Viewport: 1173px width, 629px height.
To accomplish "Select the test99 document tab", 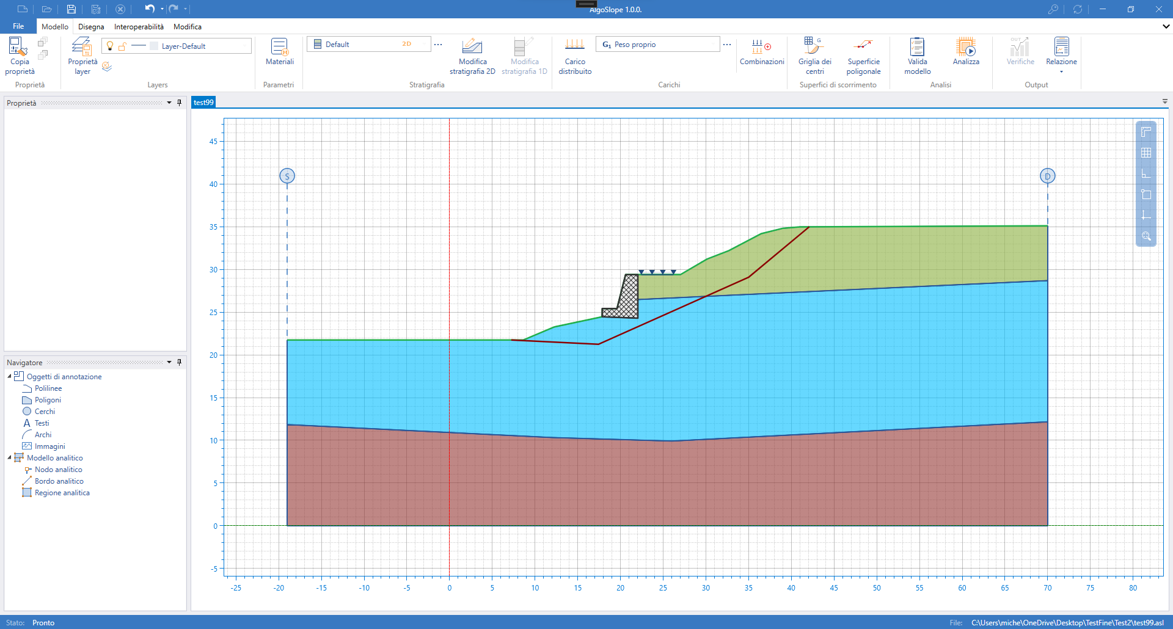I will [203, 102].
